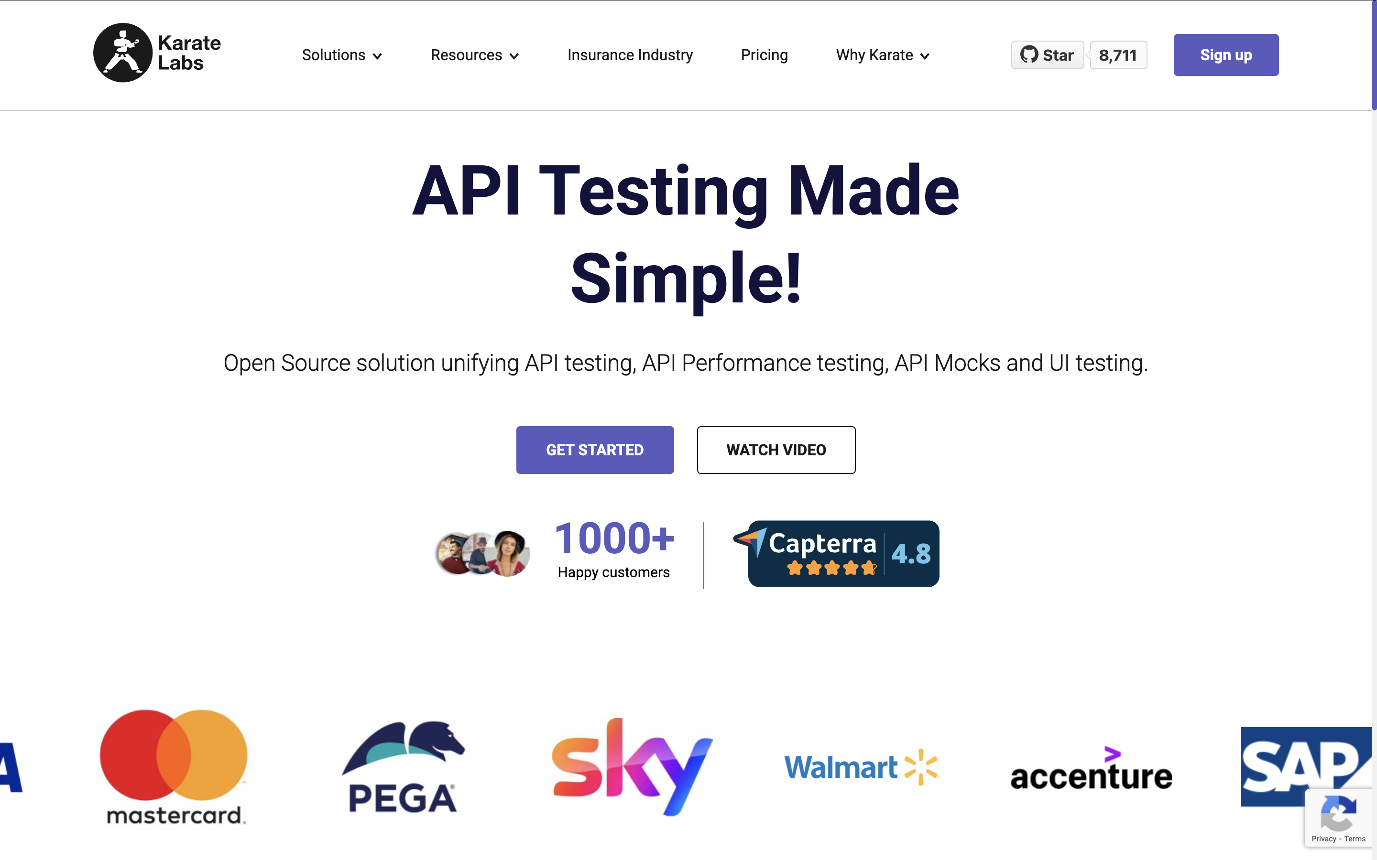Click the Watch Video button
This screenshot has width=1377, height=860.
coord(776,450)
